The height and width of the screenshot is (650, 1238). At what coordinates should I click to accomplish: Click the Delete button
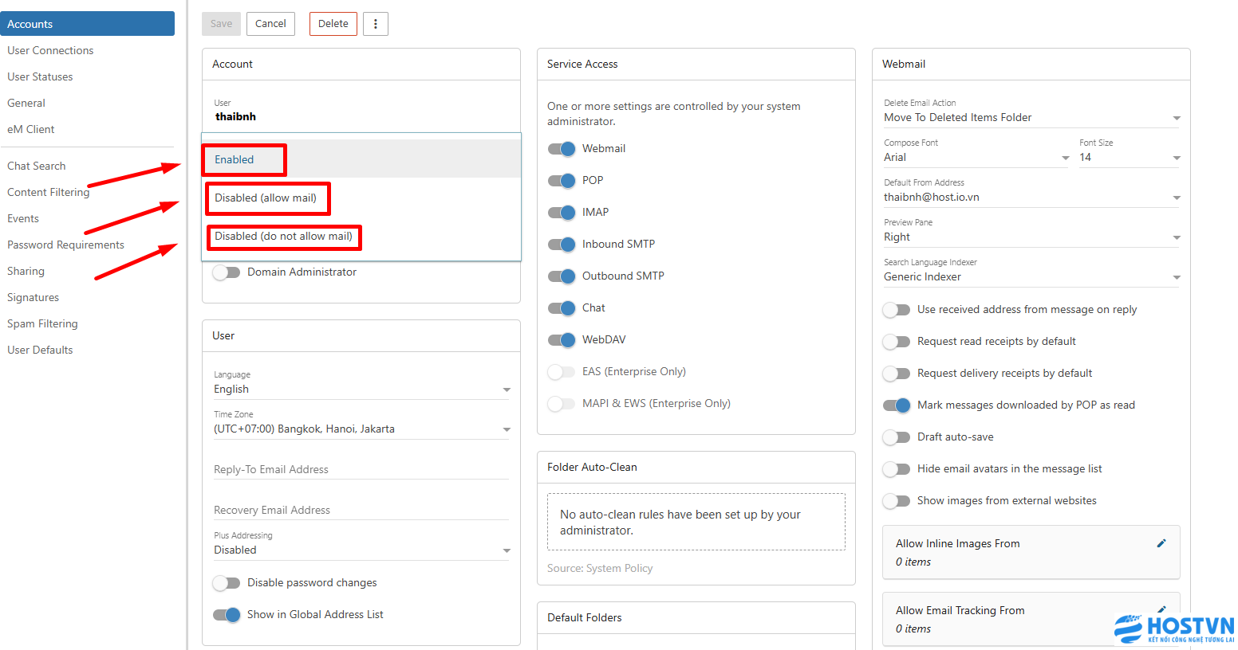(333, 24)
